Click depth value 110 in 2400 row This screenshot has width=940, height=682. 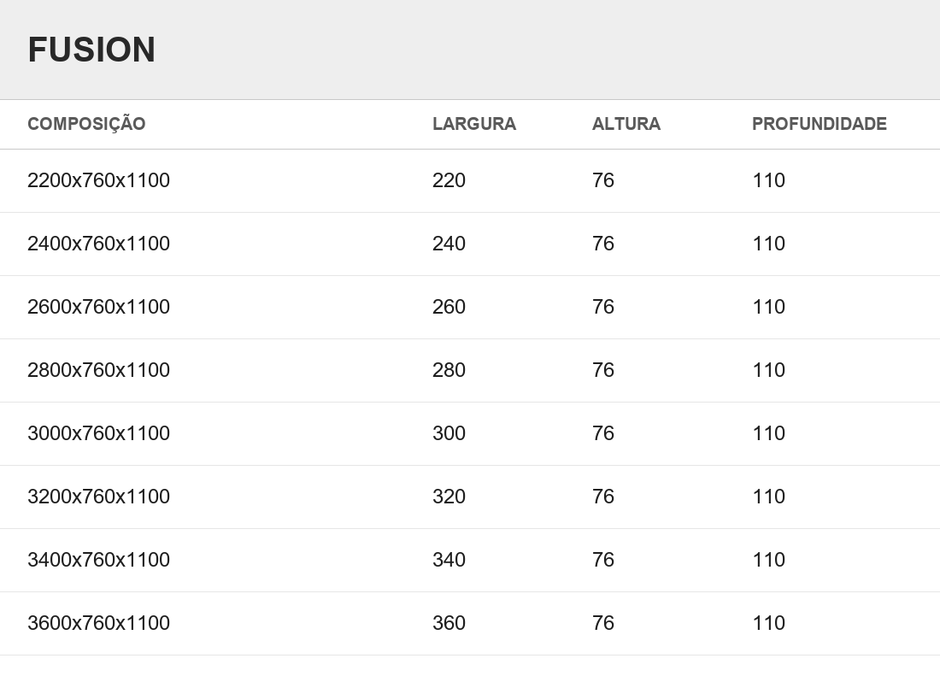pos(768,244)
